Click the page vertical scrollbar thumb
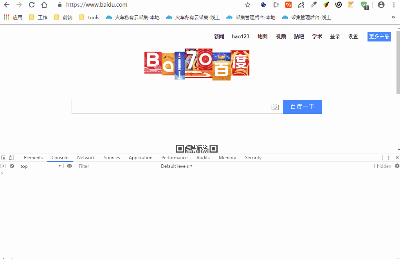The width and height of the screenshot is (400, 259). (398, 63)
